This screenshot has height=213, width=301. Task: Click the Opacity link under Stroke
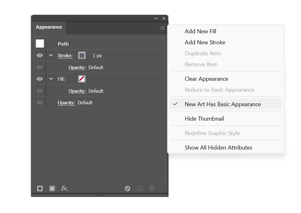(x=77, y=68)
